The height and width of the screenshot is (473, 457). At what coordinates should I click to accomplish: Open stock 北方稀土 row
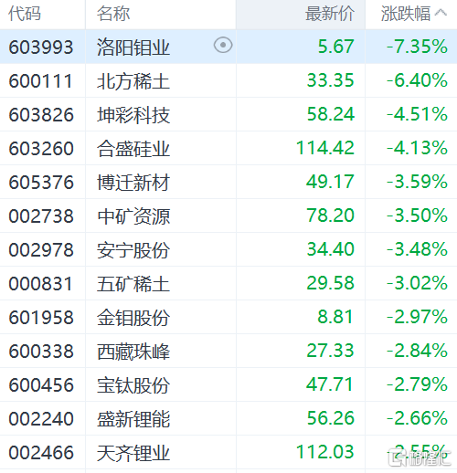[228, 80]
